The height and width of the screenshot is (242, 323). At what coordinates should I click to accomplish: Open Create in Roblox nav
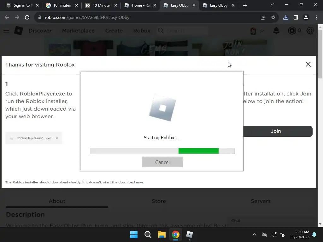point(114,31)
